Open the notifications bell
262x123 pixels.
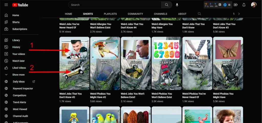[244, 5]
